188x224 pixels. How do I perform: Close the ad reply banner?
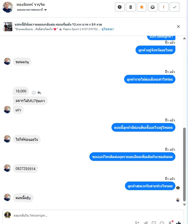click(178, 26)
